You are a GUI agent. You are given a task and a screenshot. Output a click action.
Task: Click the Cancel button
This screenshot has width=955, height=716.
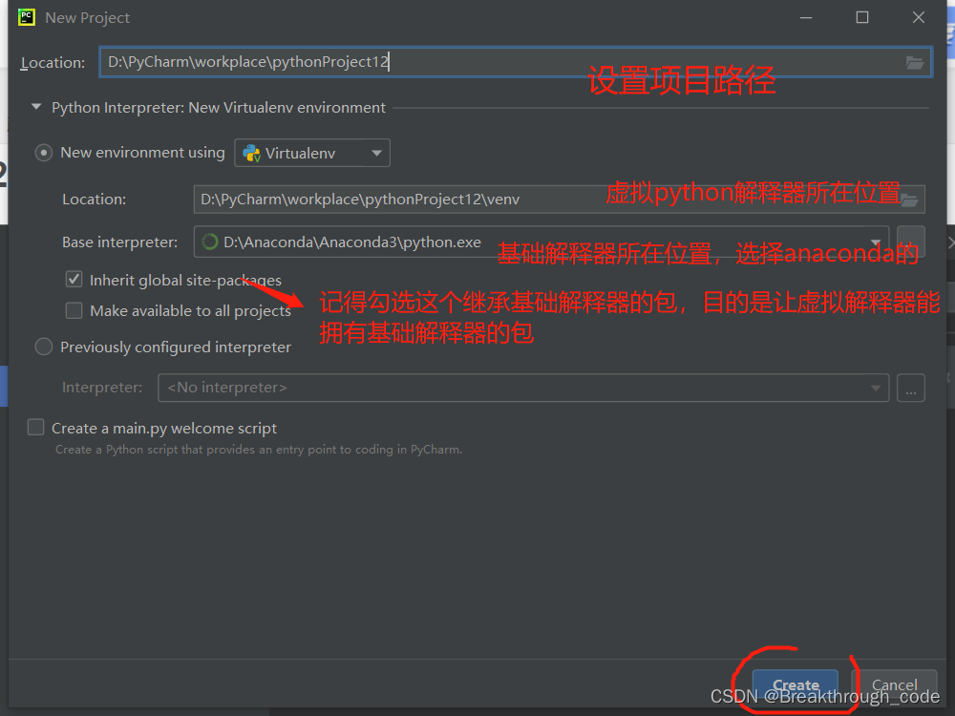point(894,685)
